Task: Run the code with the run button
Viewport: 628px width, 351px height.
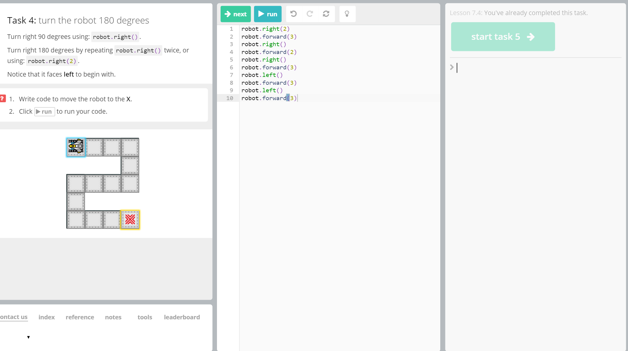Action: [x=268, y=14]
